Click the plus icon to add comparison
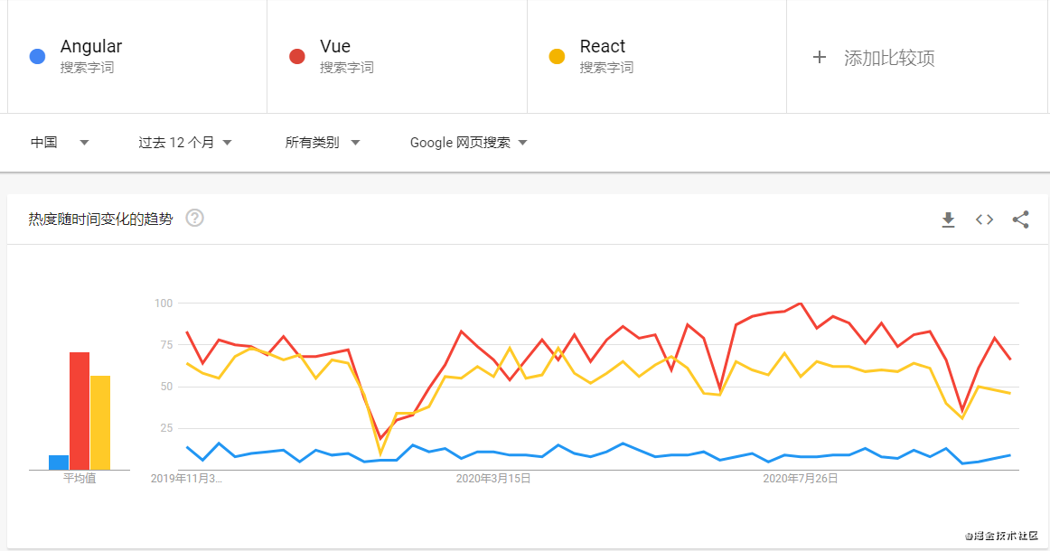The height and width of the screenshot is (551, 1050). pyautogui.click(x=820, y=57)
